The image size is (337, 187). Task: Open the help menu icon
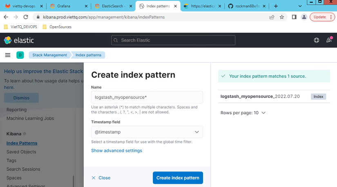[316, 40]
